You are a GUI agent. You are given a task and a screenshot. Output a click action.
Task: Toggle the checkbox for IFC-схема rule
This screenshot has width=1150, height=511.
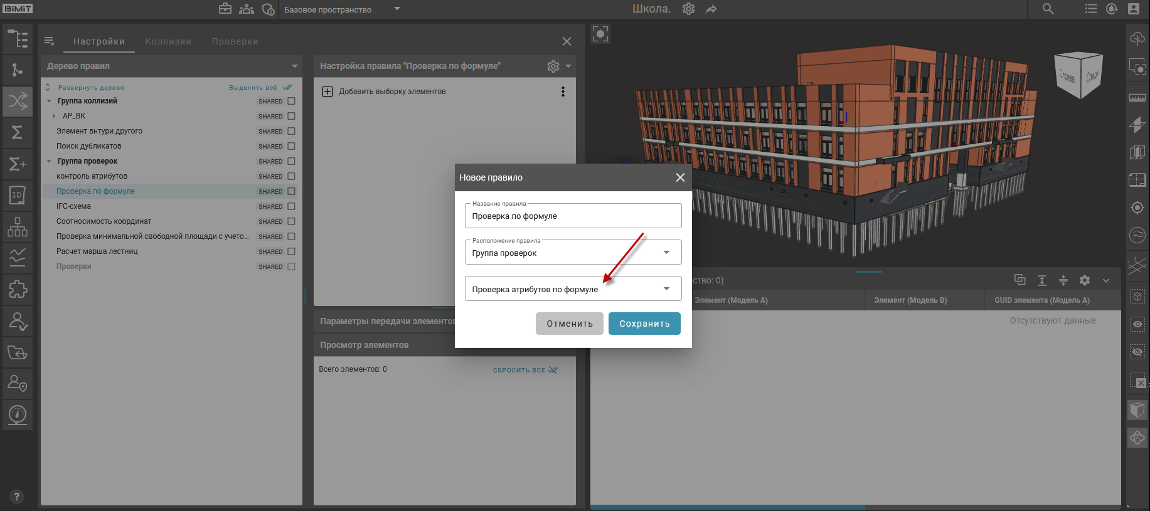(x=291, y=206)
